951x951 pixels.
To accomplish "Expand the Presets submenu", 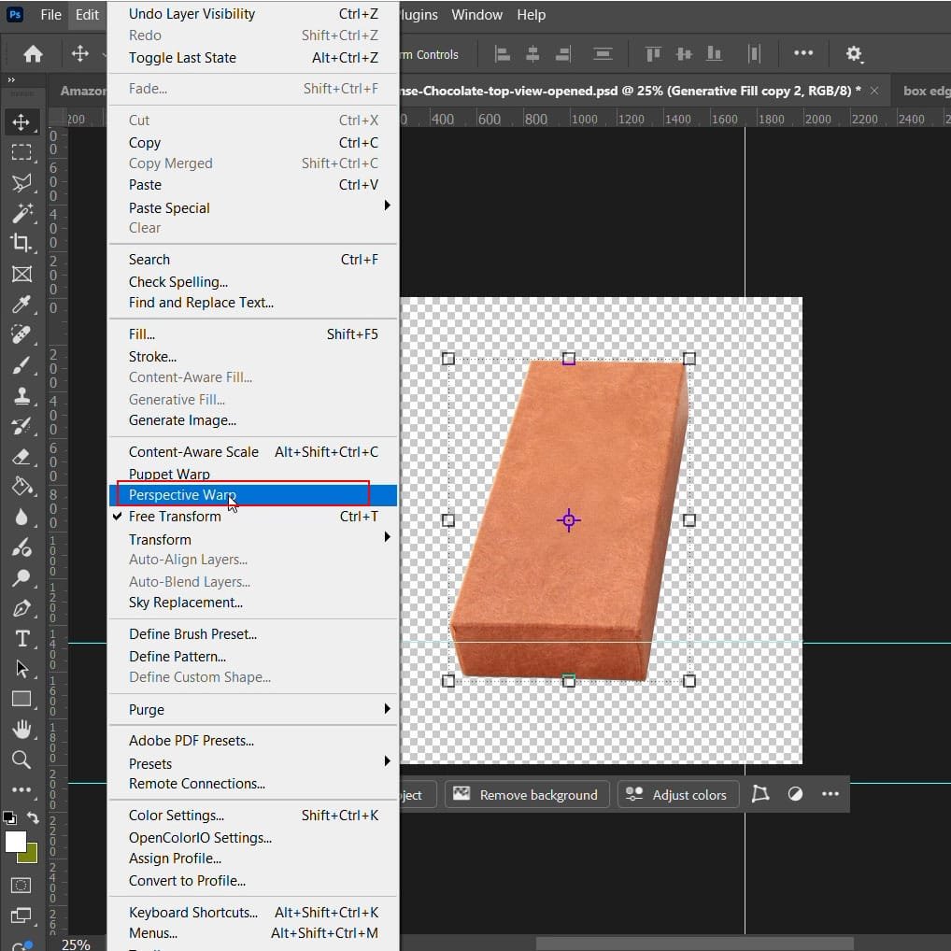I will [x=253, y=763].
